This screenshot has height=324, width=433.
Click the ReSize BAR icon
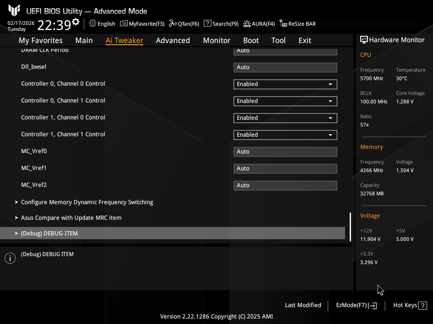[283, 24]
